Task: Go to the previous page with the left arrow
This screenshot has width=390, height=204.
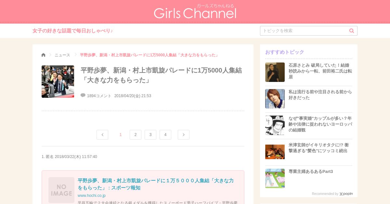Action: [102, 135]
